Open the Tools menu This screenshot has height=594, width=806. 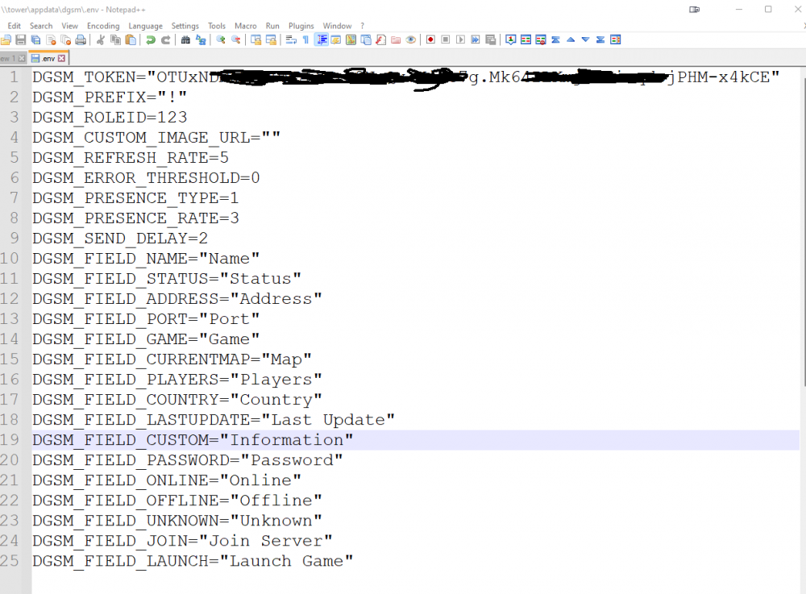tap(217, 26)
